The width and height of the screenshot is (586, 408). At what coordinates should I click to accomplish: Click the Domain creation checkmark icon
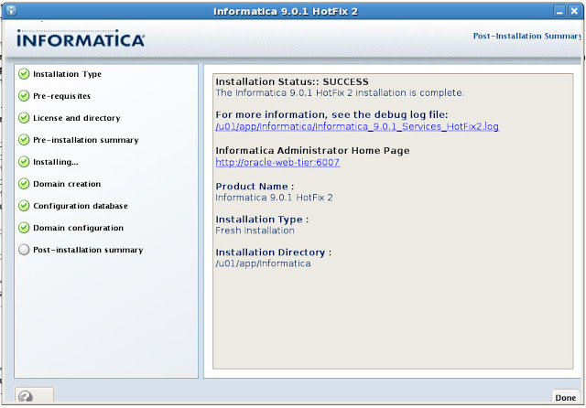pos(24,184)
